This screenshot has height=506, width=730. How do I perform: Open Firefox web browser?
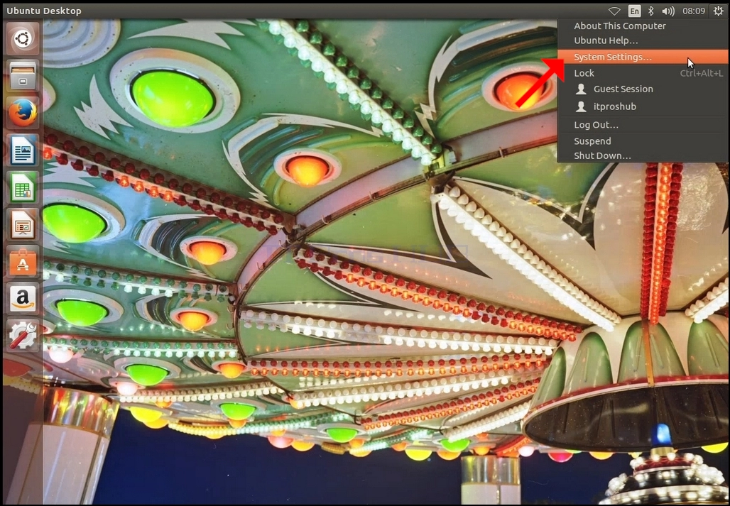pyautogui.click(x=22, y=113)
